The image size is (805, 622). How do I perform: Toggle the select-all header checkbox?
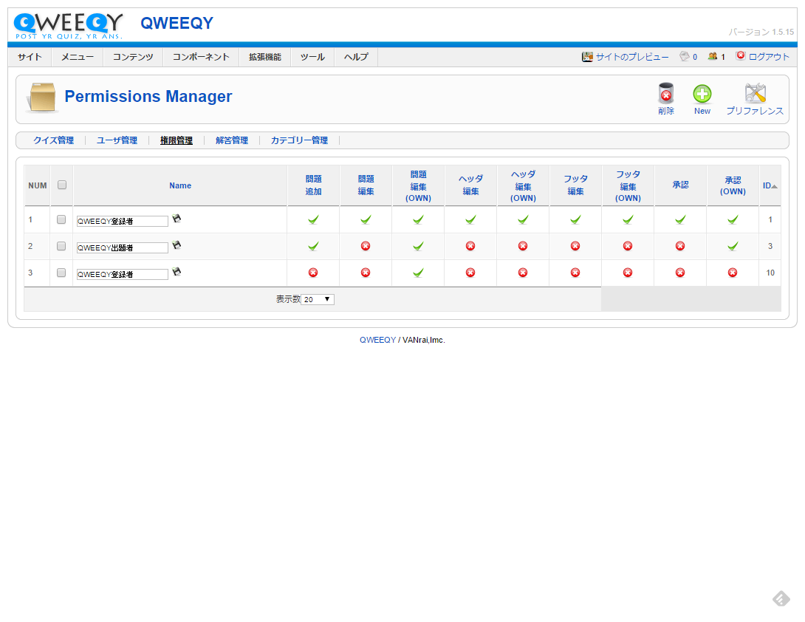tap(62, 185)
